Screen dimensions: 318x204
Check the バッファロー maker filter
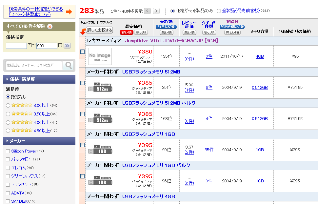(8, 159)
